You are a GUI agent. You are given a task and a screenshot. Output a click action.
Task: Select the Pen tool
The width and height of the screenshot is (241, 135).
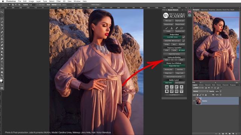coord(2,58)
